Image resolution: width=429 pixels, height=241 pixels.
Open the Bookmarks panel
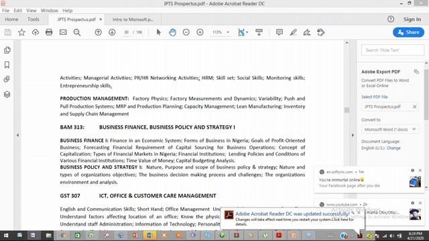click(x=7, y=65)
